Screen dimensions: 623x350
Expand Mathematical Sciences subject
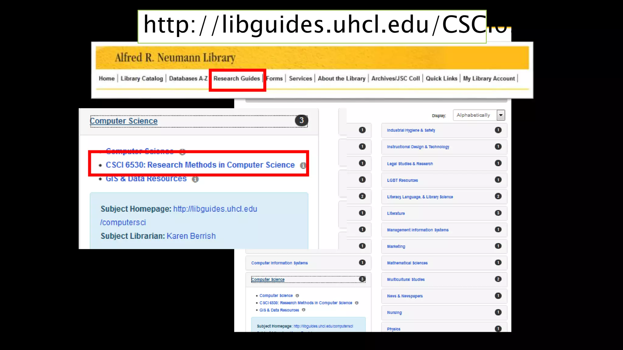point(444,263)
